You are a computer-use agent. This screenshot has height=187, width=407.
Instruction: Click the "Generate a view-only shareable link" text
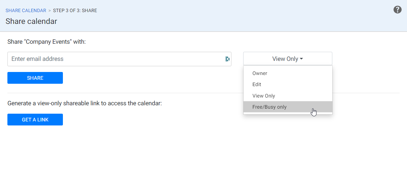[x=85, y=103]
